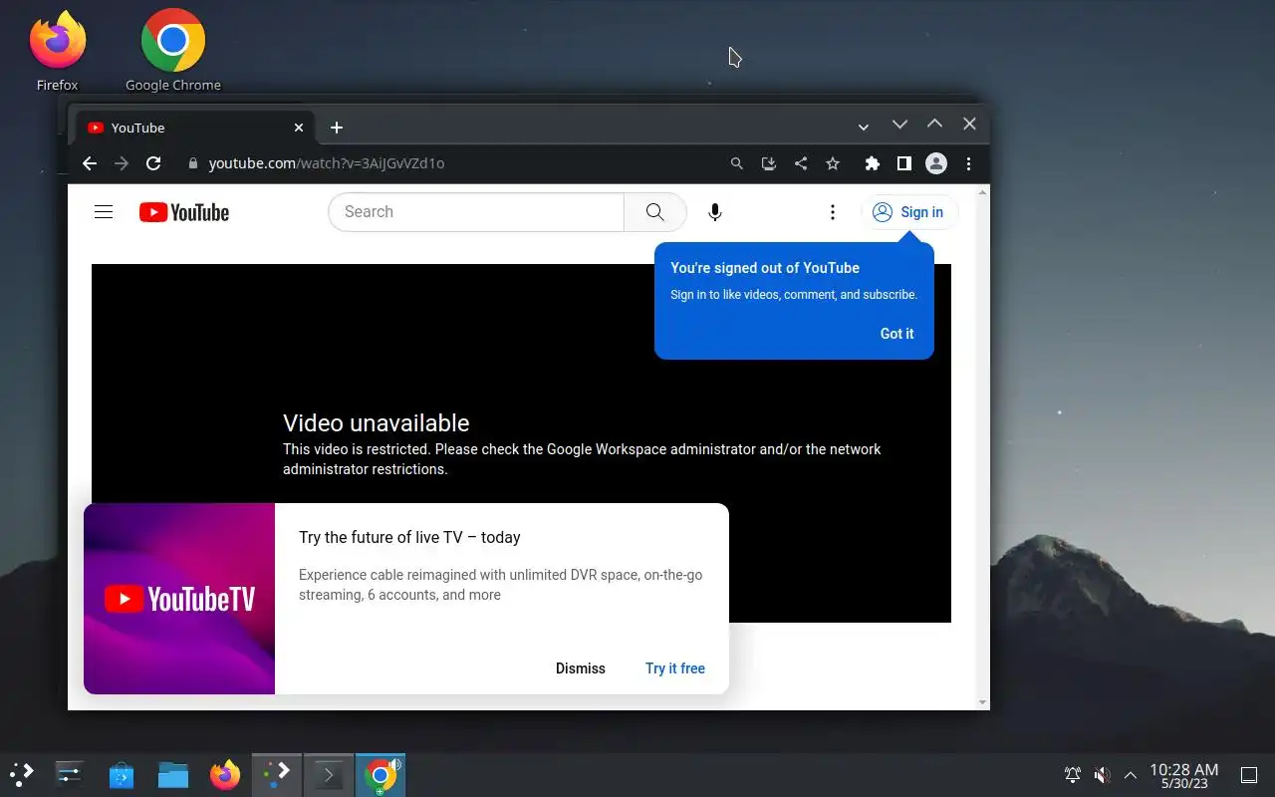Open the clock showing 10:28 AM

click(1183, 775)
